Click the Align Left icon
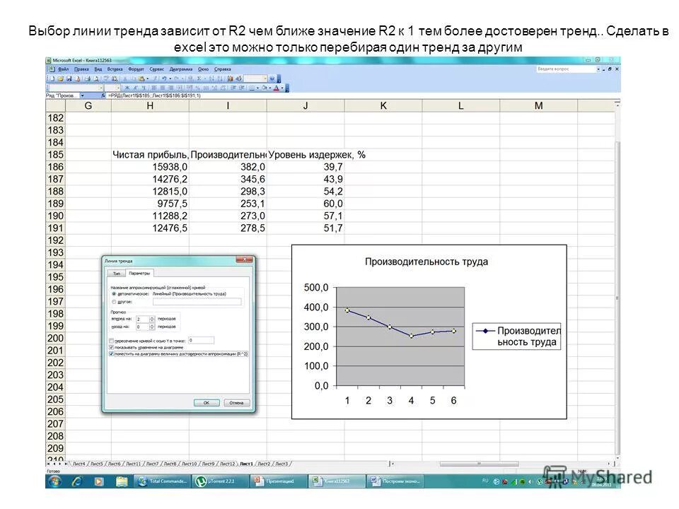The image size is (679, 509). [154, 88]
